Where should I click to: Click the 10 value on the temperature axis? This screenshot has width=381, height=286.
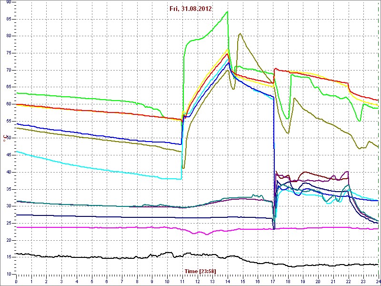[x=9, y=275]
